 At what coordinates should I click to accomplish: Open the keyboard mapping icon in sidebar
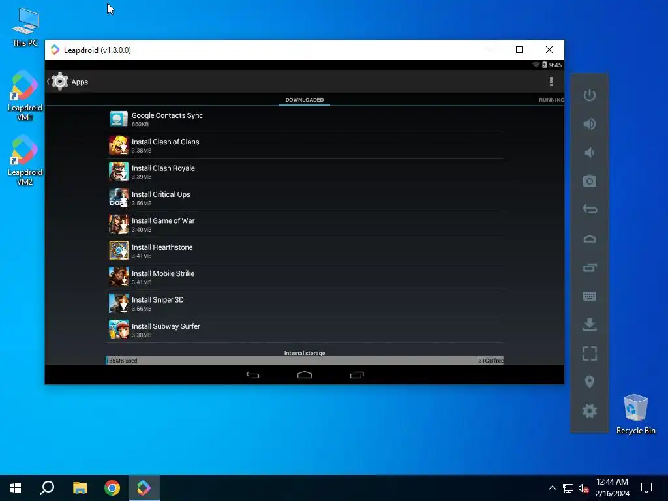pos(590,296)
